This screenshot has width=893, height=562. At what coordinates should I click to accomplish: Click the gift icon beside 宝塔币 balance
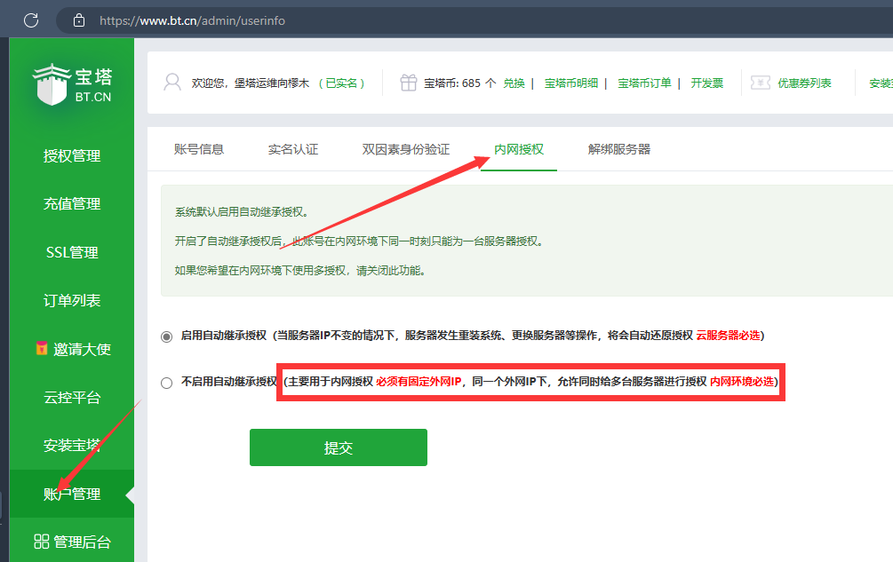pos(408,83)
